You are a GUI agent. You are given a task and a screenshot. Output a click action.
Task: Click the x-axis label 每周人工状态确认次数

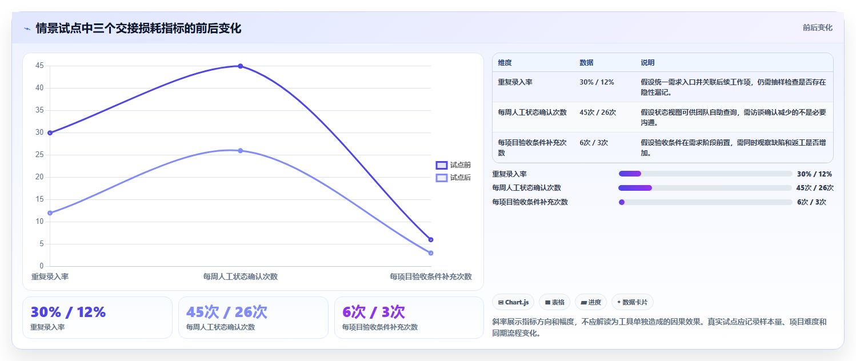click(241, 276)
